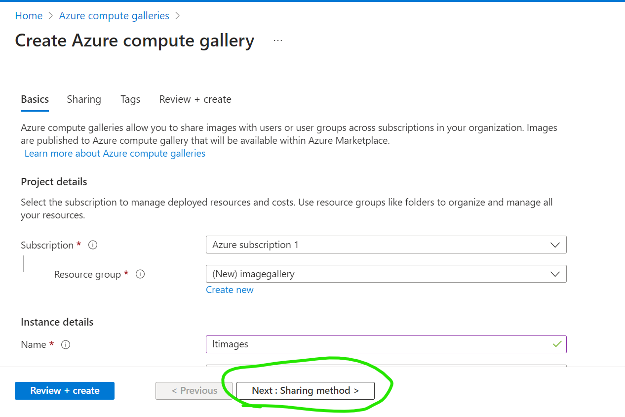Click the Create new resource group link

230,290
